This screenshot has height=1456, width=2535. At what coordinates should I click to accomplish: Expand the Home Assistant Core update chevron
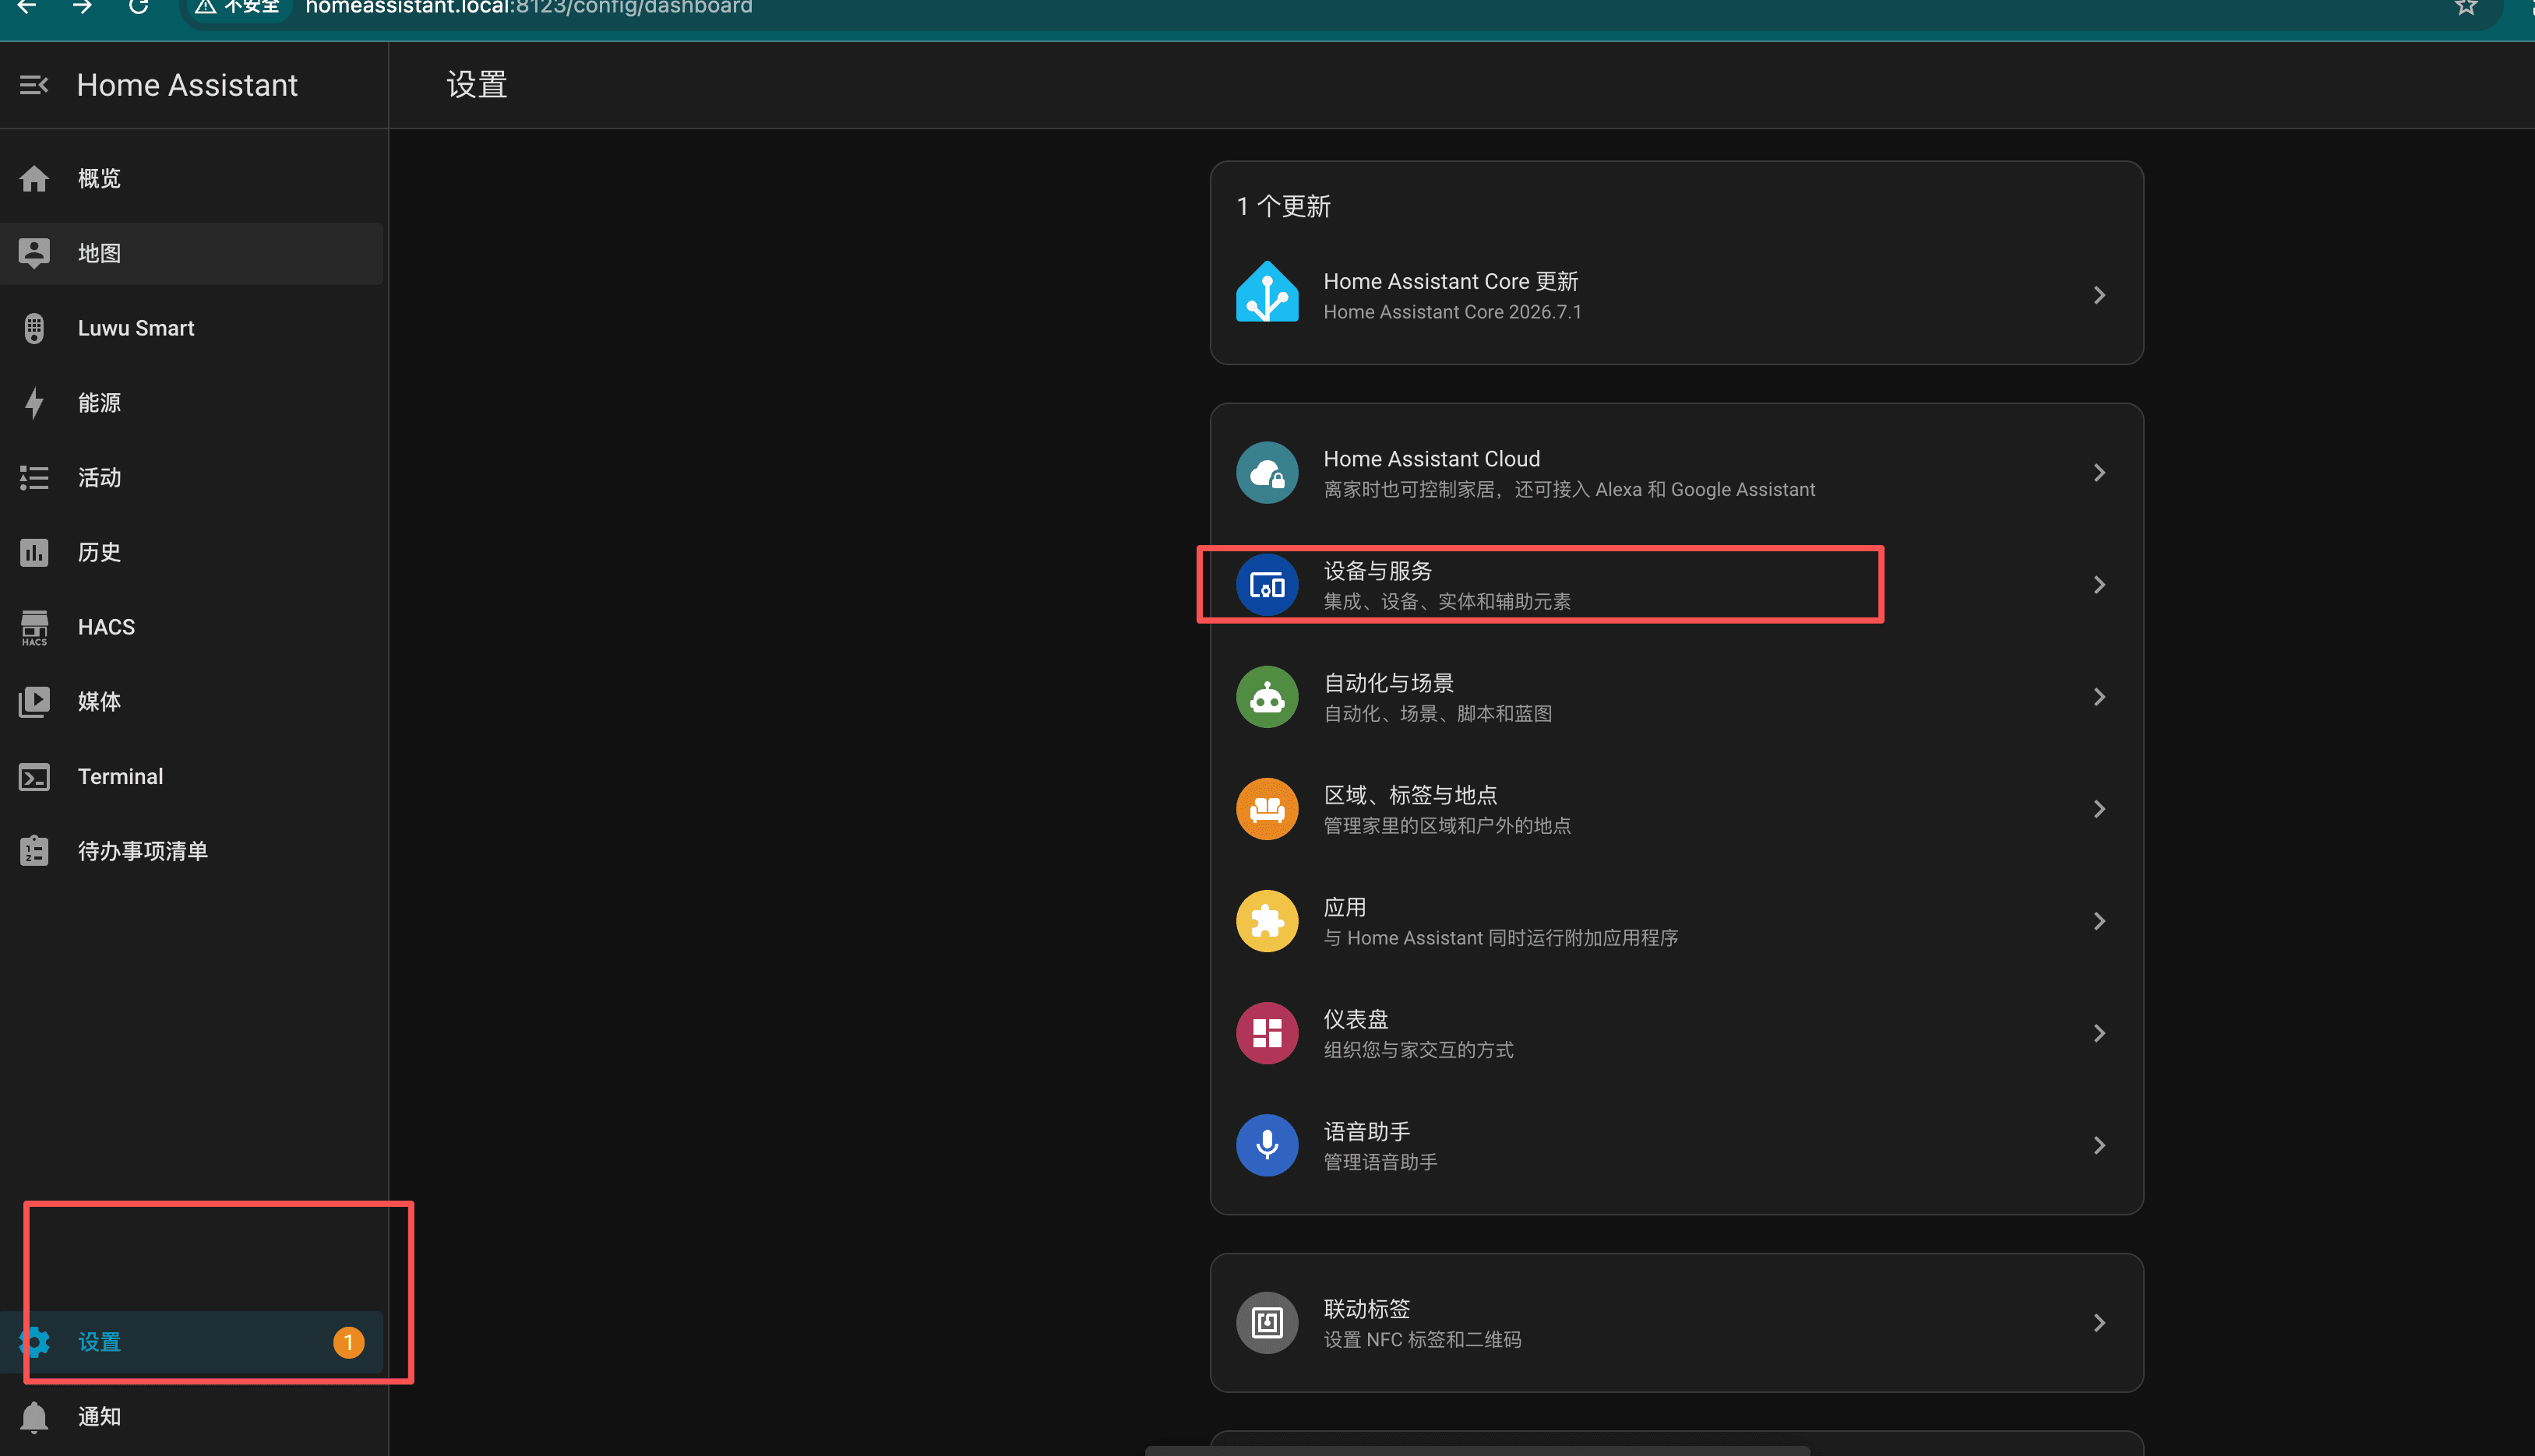click(x=2099, y=295)
